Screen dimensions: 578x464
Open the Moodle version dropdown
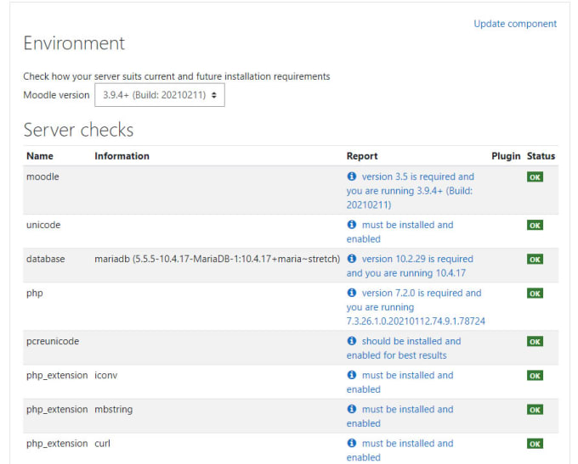pos(160,95)
